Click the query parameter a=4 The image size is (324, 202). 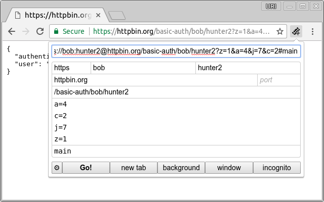61,105
